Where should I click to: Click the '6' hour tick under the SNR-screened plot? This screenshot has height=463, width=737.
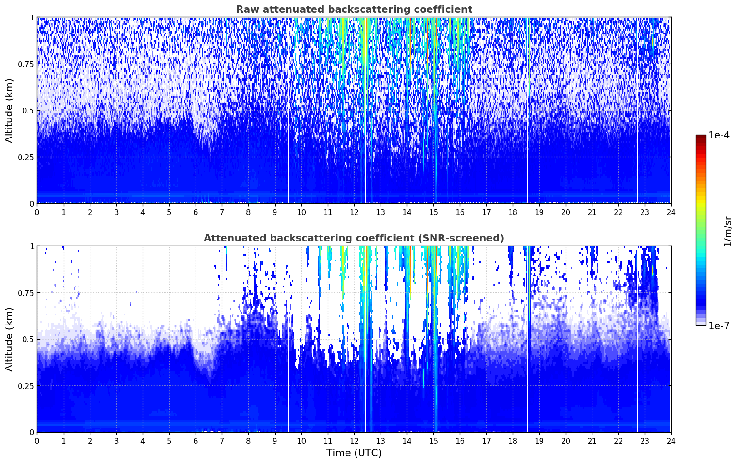pos(196,441)
